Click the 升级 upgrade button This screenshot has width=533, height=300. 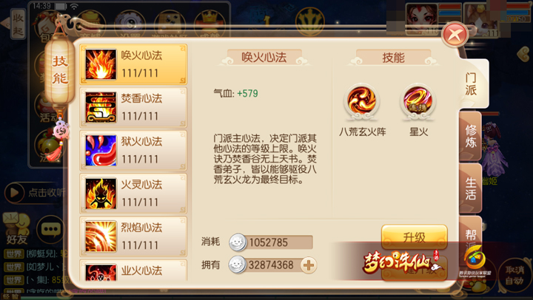click(414, 236)
